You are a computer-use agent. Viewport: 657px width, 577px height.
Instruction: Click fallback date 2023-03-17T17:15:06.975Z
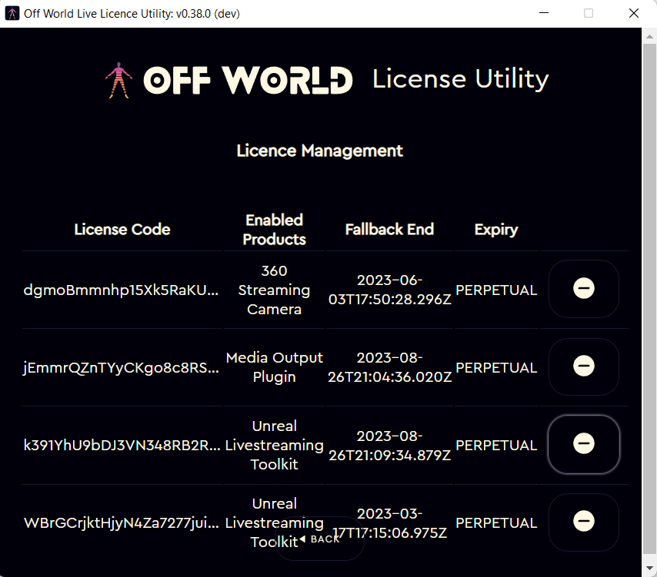coord(390,523)
